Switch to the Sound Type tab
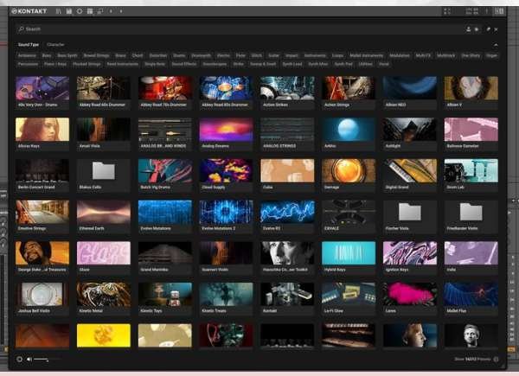The width and height of the screenshot is (519, 376). (29, 44)
